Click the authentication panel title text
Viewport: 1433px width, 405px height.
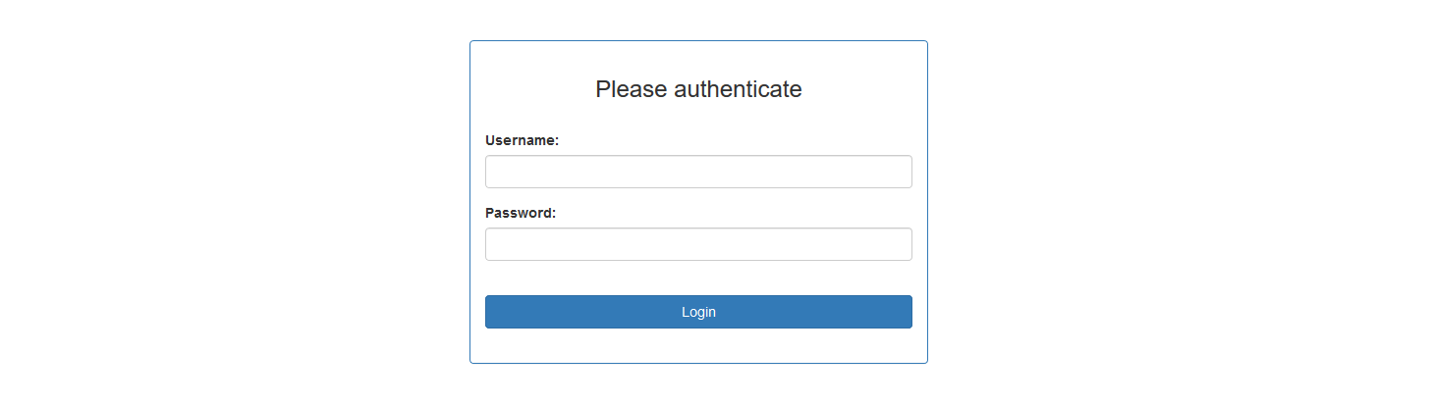pos(698,89)
